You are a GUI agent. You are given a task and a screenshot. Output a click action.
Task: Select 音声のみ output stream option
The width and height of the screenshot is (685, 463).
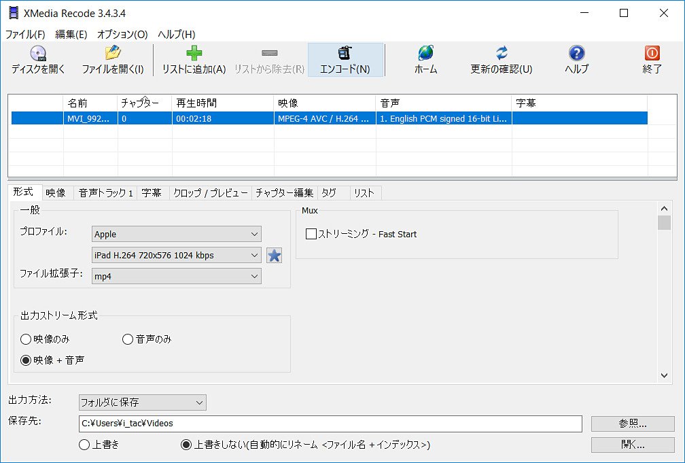(x=126, y=339)
